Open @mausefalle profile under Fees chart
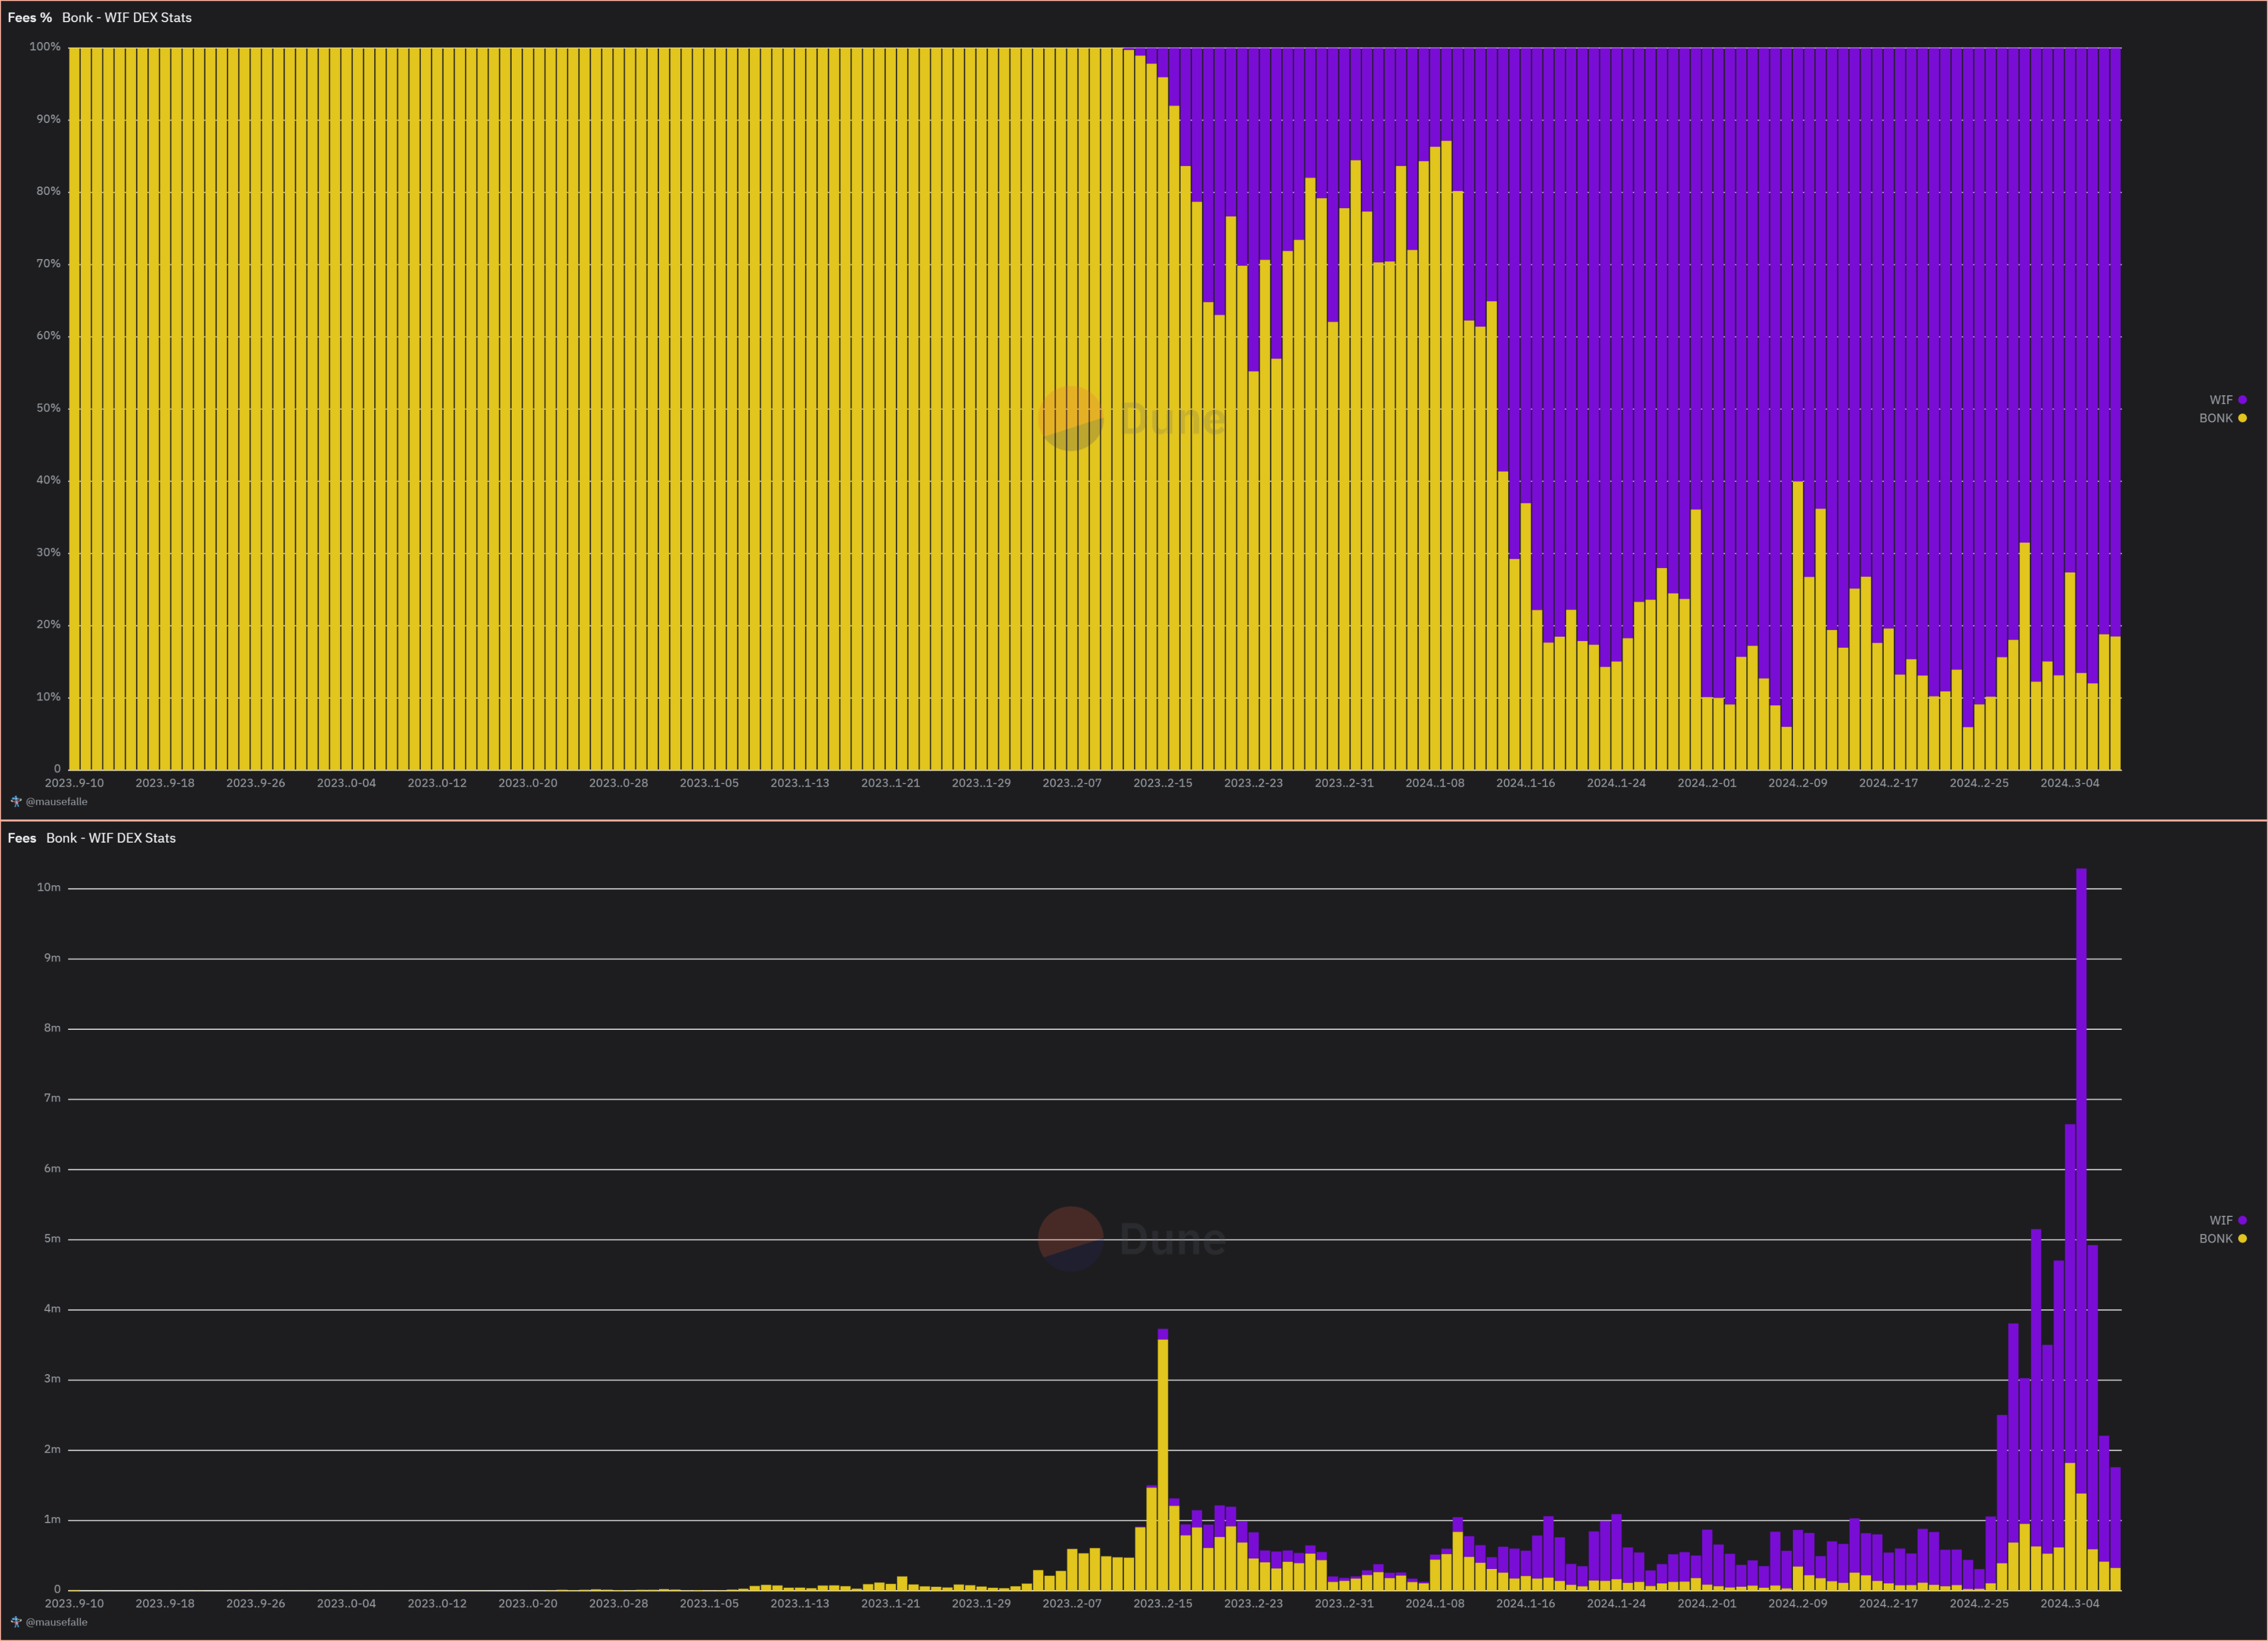Image resolution: width=2268 pixels, height=1641 pixels. tap(56, 1622)
